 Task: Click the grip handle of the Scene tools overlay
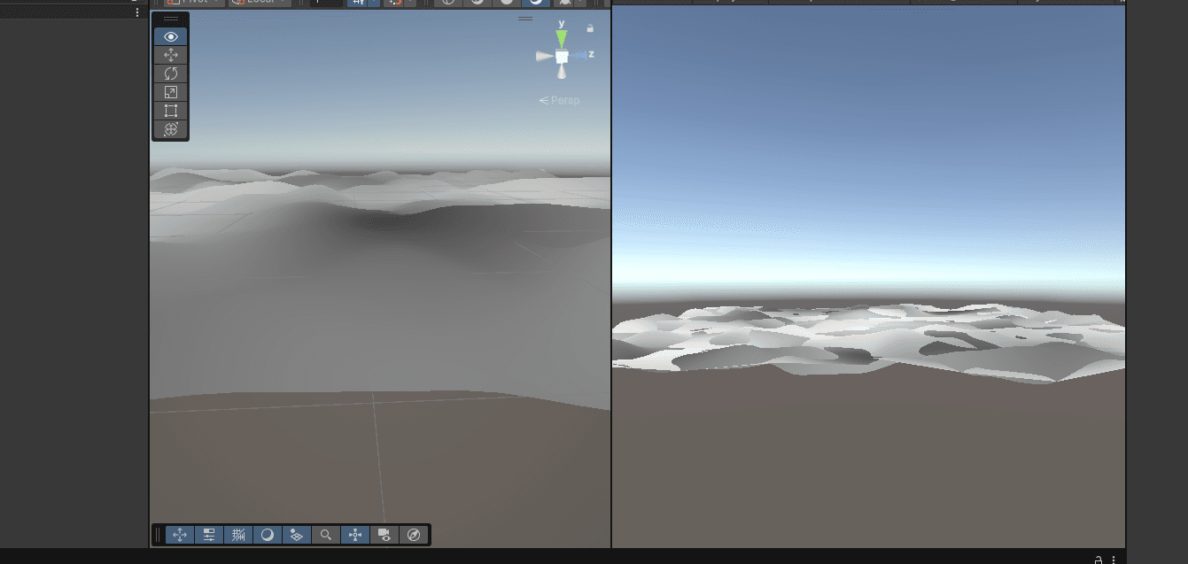point(171,19)
